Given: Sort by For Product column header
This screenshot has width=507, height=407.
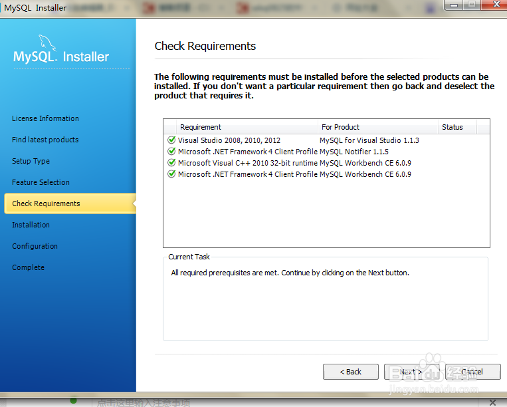Looking at the screenshot, I should [x=378, y=127].
